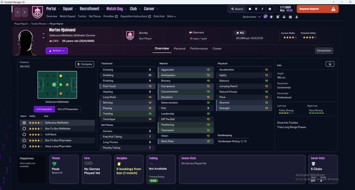Switch to the Personal tab

[179, 49]
